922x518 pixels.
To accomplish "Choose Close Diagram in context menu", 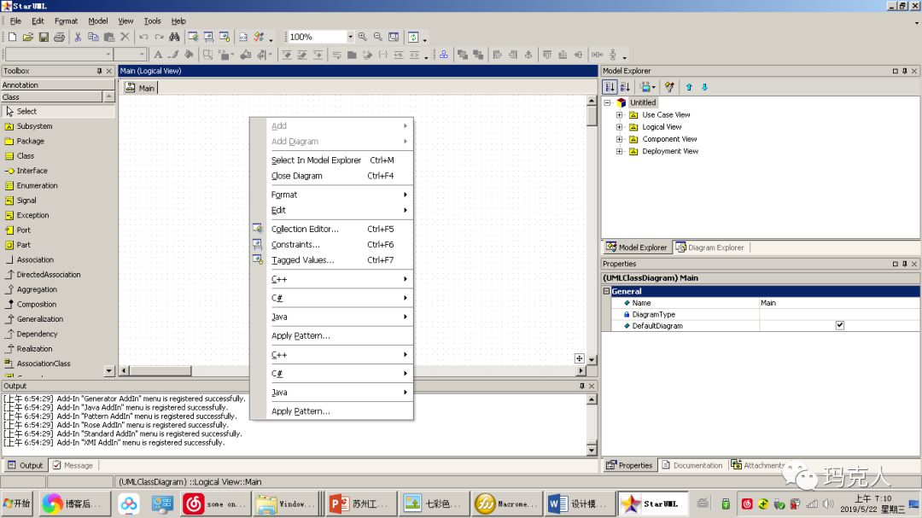I will pyautogui.click(x=331, y=176).
